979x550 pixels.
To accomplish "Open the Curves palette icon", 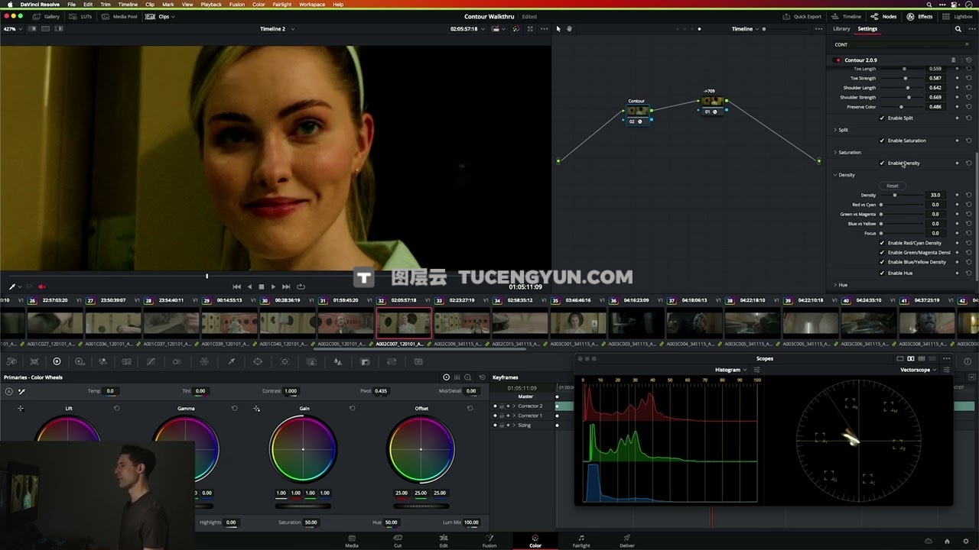I will 151,361.
